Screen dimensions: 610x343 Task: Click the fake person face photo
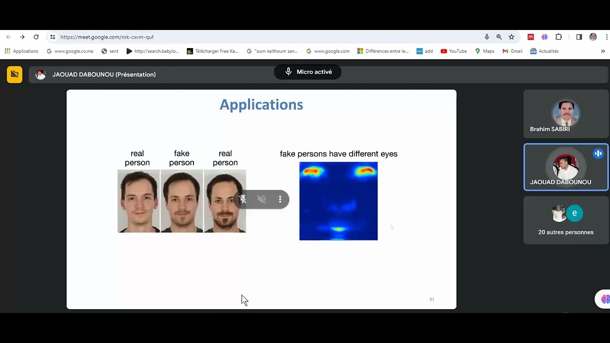[x=182, y=201]
